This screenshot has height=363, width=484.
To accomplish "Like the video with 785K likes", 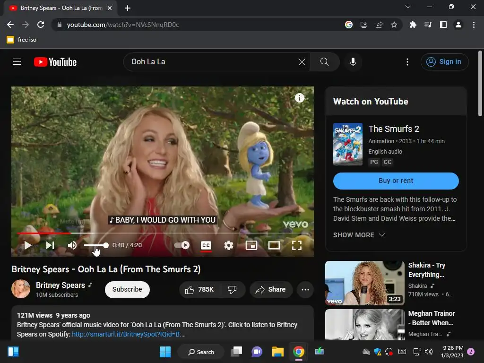I will click(x=199, y=290).
